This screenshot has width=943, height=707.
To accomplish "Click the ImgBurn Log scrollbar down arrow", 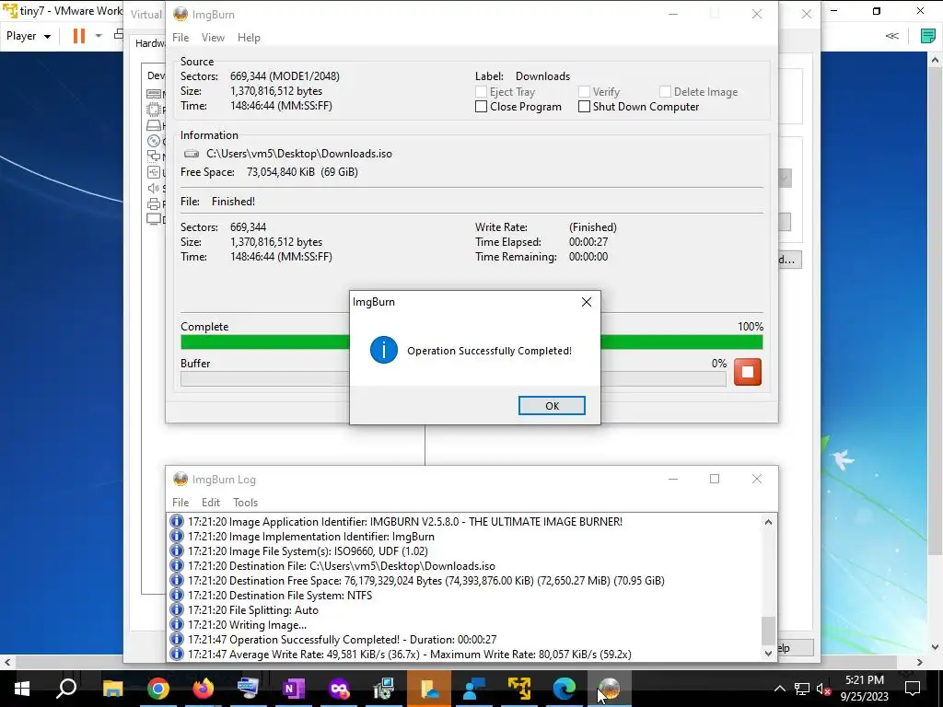I will 768,653.
